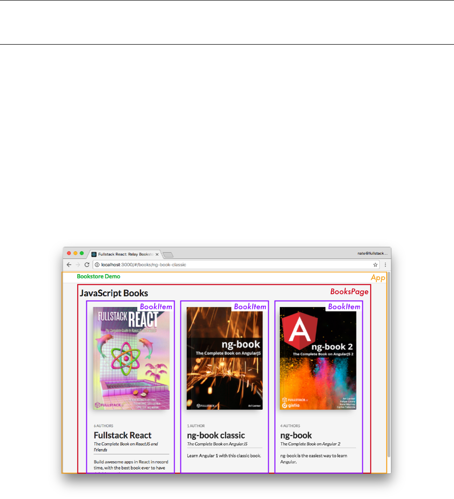Click the red close window button

tap(69, 253)
